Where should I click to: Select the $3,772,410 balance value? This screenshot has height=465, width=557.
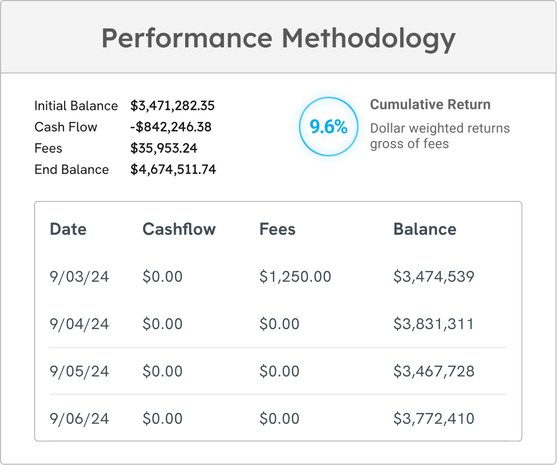[433, 419]
